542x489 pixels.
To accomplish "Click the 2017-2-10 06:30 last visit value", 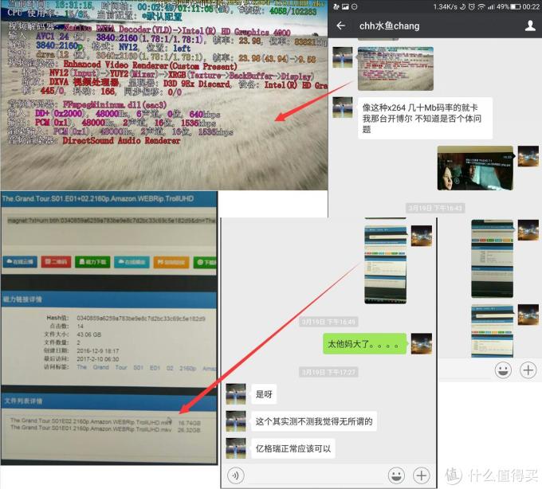I will [x=98, y=359].
